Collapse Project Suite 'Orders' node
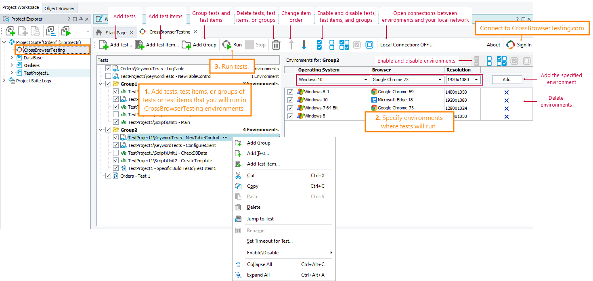 point(4,42)
